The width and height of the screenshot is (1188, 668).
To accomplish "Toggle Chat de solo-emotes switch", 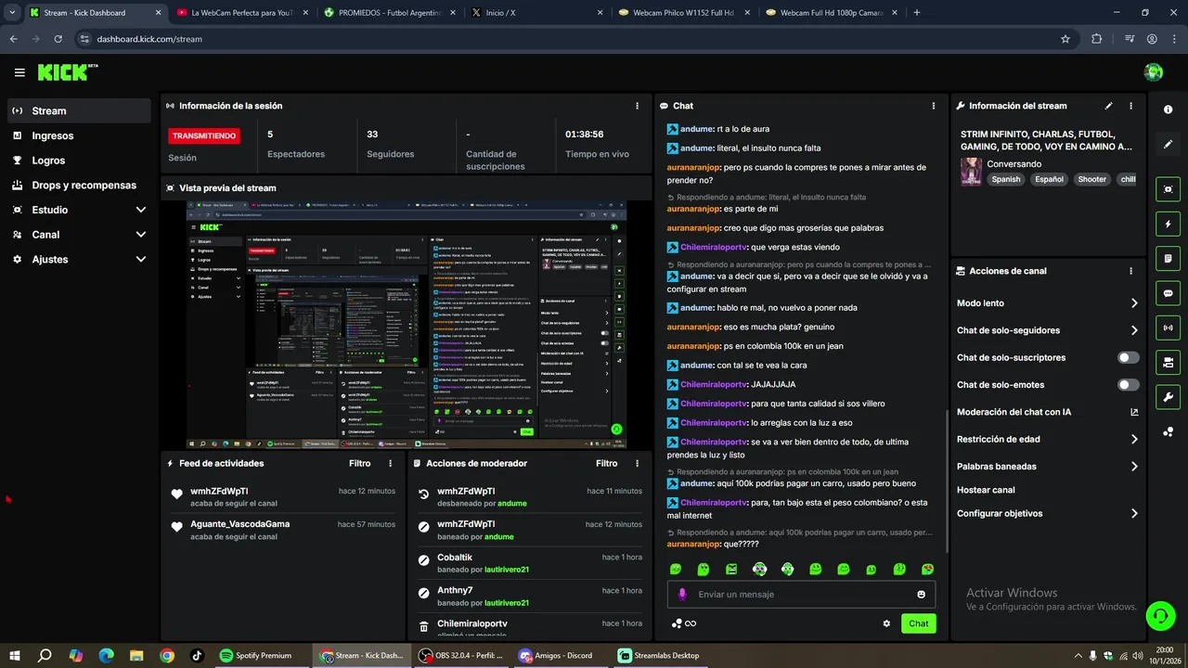I will [1129, 384].
